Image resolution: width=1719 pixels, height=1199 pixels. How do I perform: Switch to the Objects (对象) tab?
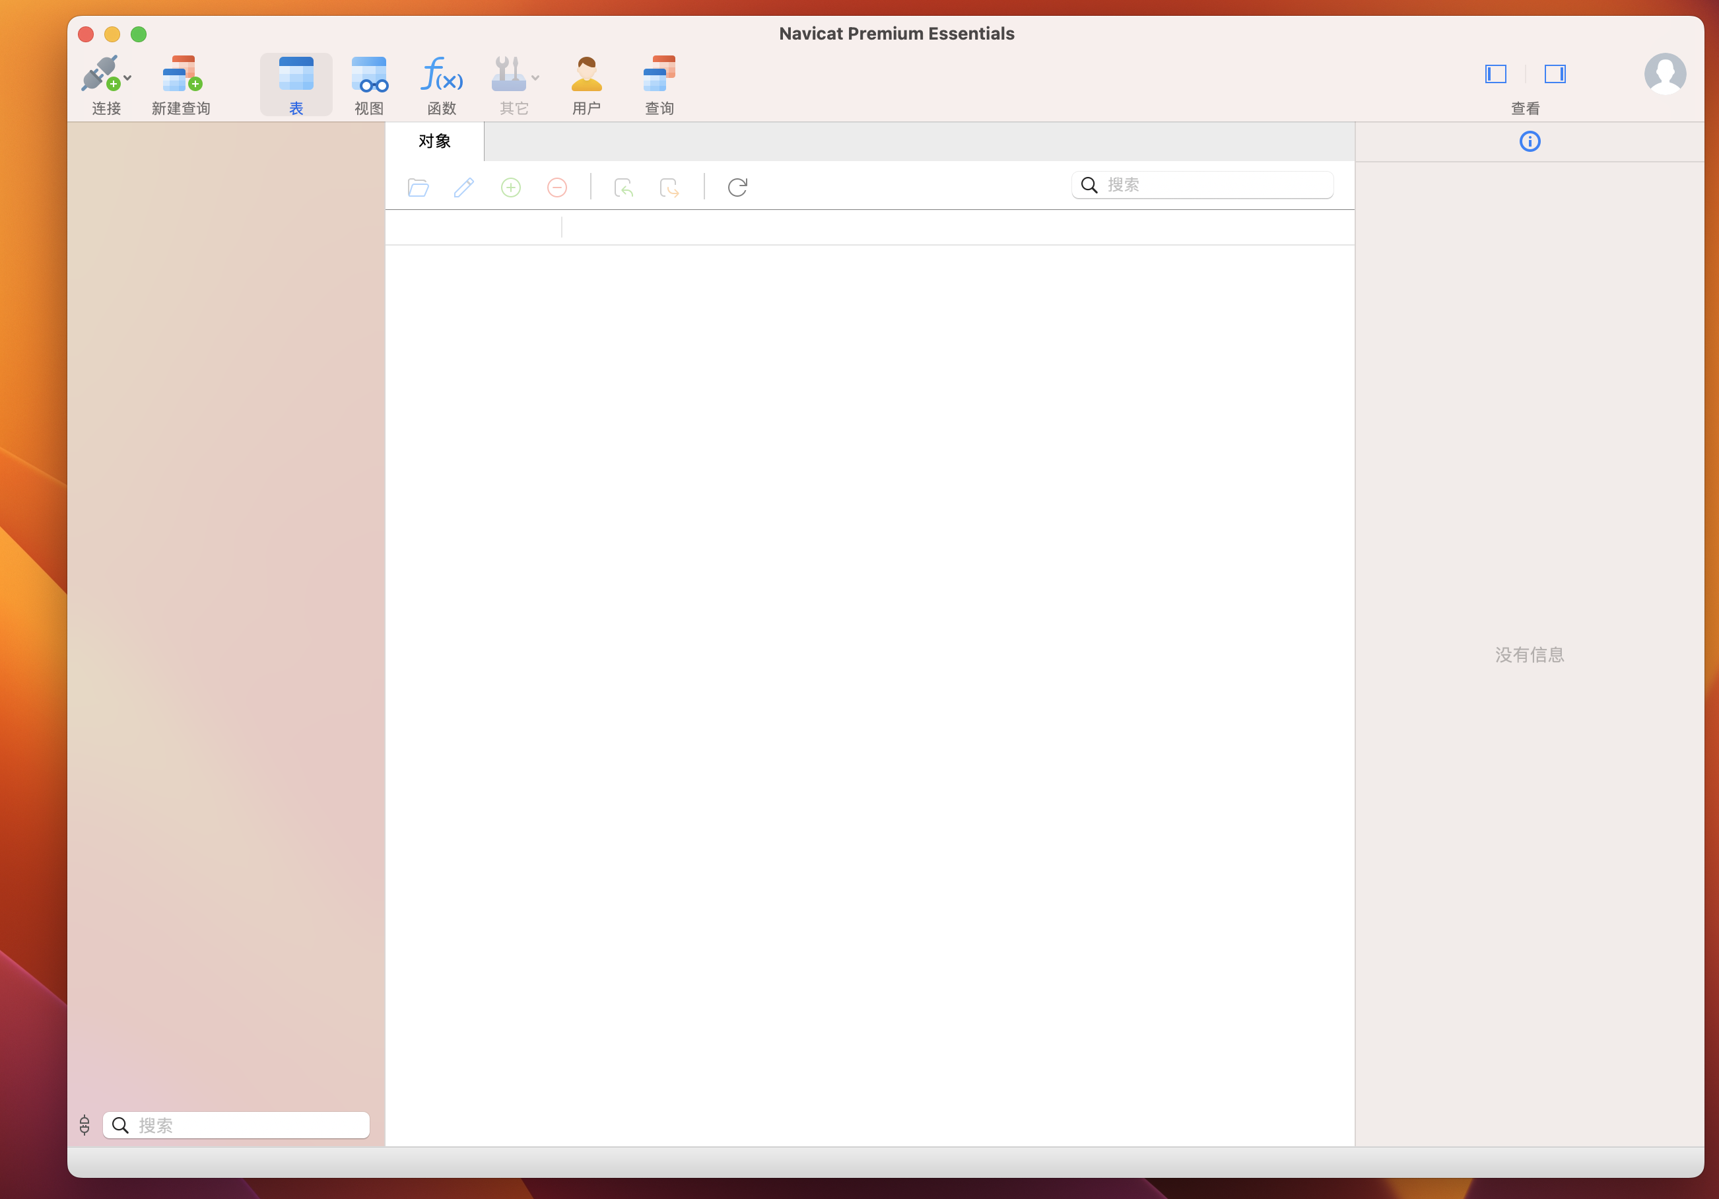coord(434,141)
